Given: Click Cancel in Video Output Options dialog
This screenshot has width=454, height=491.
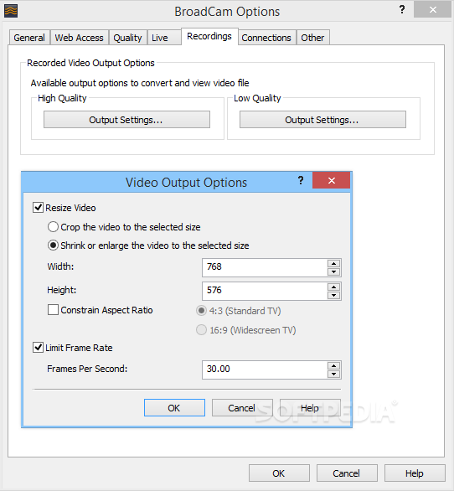Looking at the screenshot, I should 242,408.
